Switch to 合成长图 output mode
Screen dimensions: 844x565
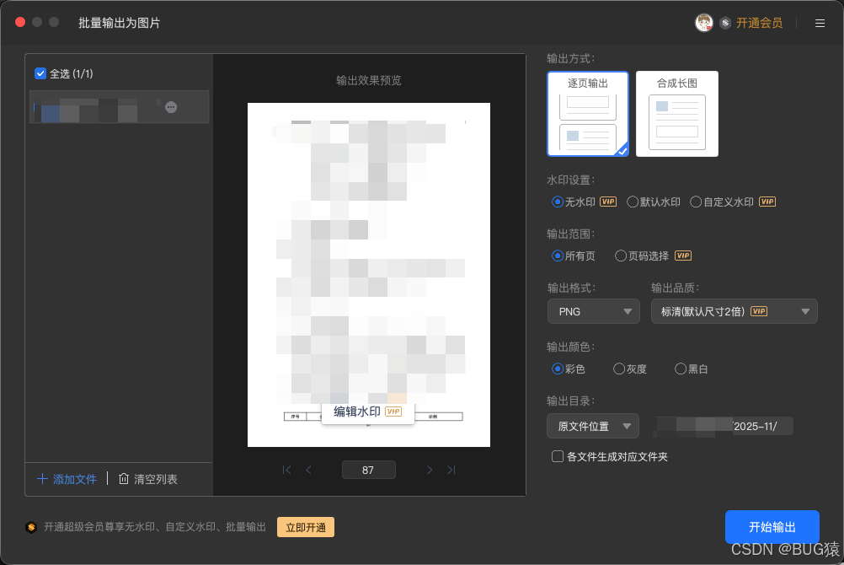coord(676,114)
